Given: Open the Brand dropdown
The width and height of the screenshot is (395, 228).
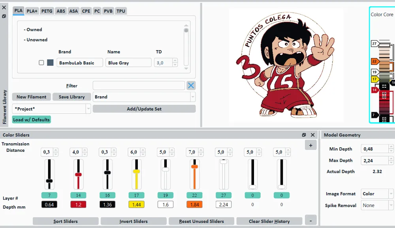Looking at the screenshot, I should pos(144,97).
